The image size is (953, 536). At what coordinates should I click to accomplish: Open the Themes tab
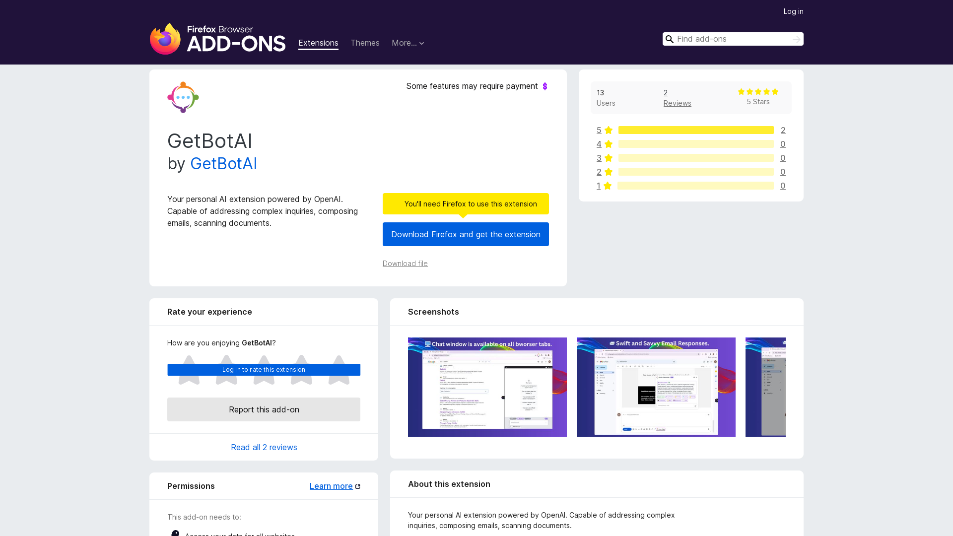pyautogui.click(x=365, y=43)
